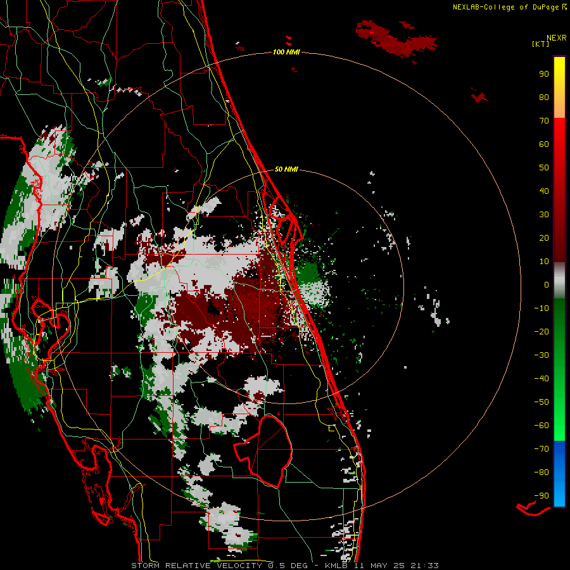Click the -80 value on the velocity scale
The height and width of the screenshot is (570, 570).
point(541,472)
